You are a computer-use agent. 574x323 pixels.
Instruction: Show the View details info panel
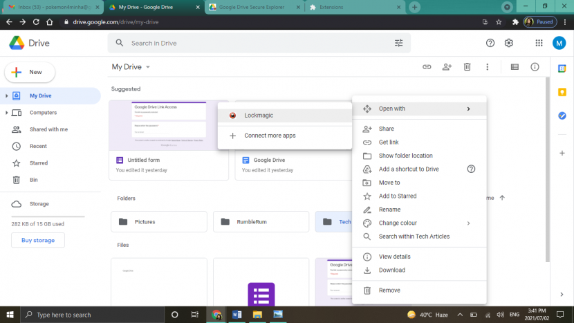pos(535,66)
